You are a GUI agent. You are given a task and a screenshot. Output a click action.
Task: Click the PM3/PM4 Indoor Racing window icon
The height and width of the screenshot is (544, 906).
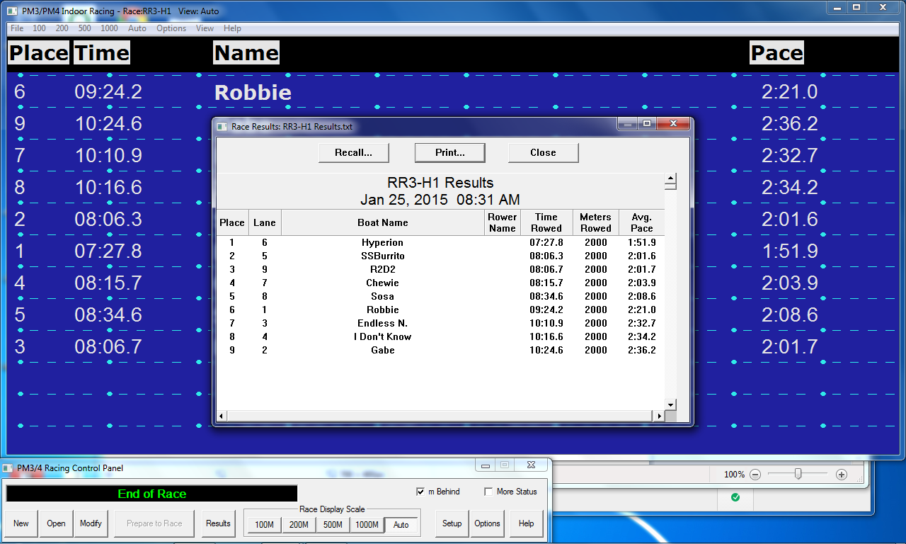coord(13,11)
